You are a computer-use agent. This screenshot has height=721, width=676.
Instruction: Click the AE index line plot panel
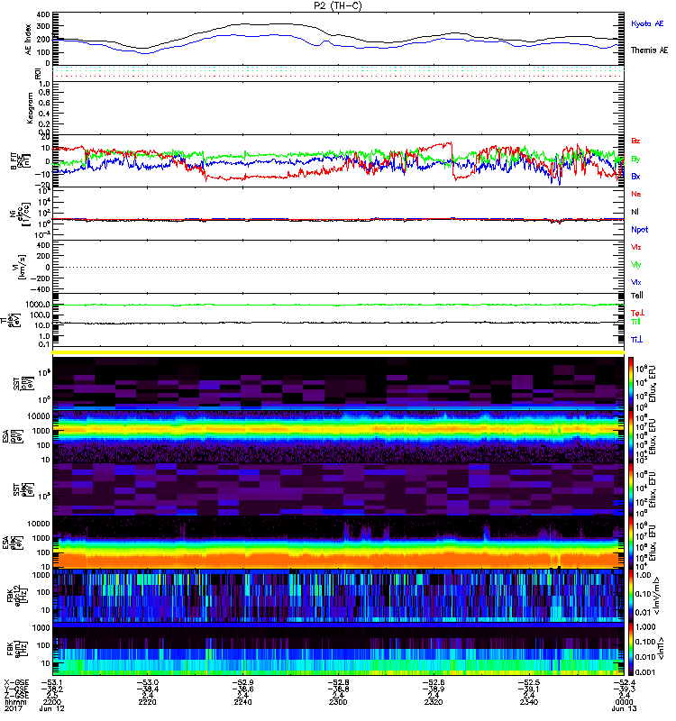(x=338, y=39)
